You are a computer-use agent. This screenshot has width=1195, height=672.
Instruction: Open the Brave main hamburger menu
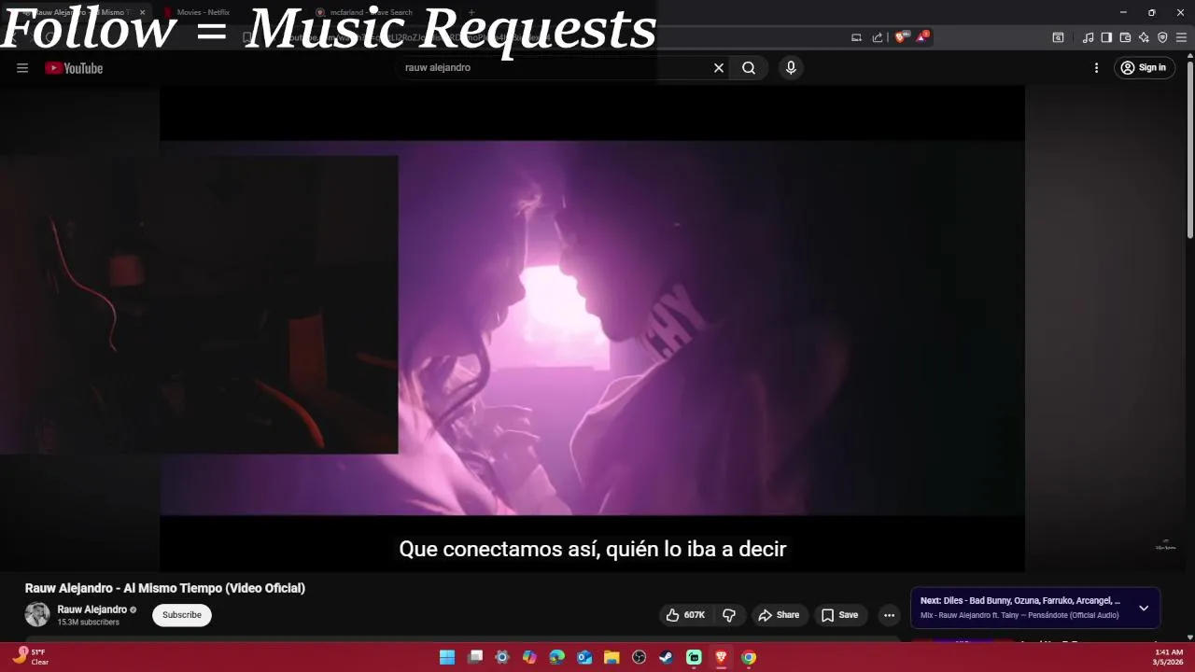point(1181,37)
